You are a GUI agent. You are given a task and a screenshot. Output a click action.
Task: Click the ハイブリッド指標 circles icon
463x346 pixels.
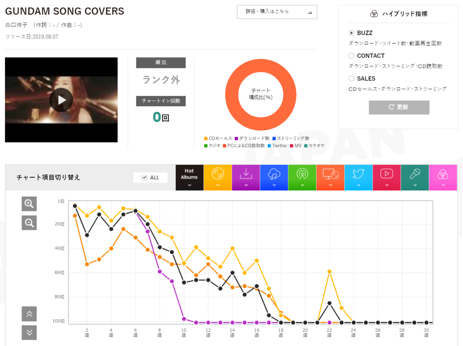(374, 14)
